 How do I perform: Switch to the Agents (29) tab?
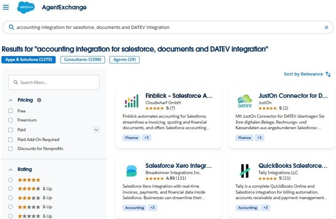124,60
